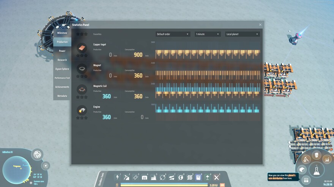Select the power lightning build category

(x=118, y=177)
